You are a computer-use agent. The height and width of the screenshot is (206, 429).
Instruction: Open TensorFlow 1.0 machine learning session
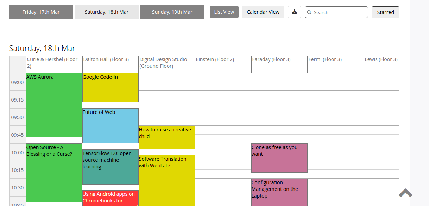pyautogui.click(x=111, y=167)
